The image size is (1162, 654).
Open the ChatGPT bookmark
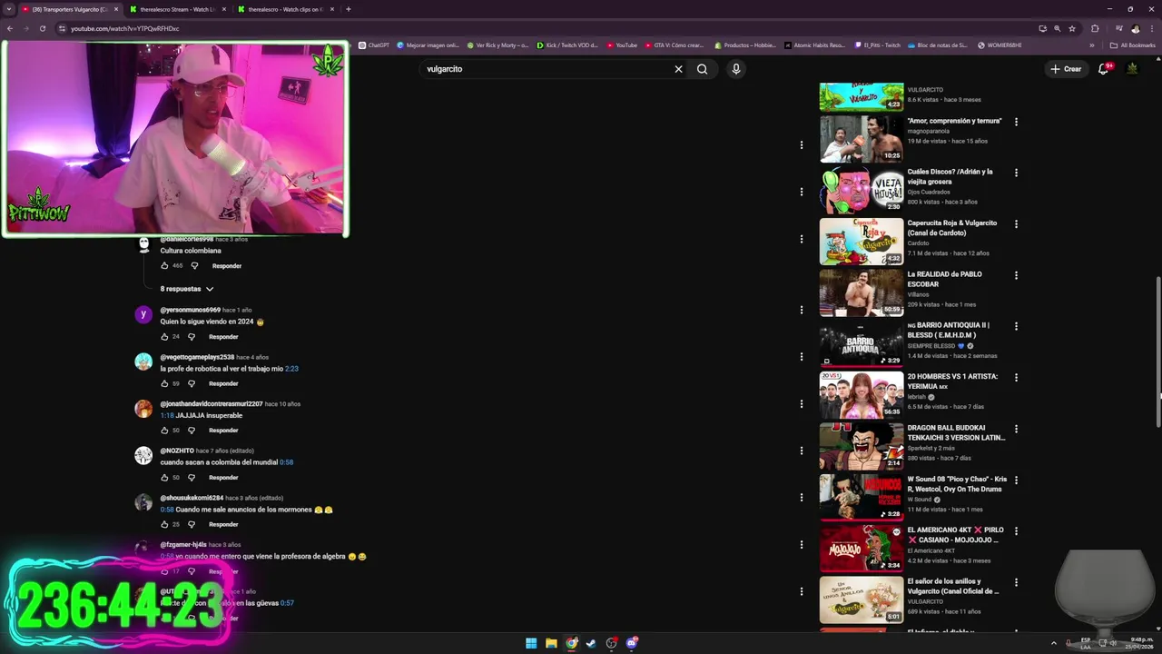374,45
